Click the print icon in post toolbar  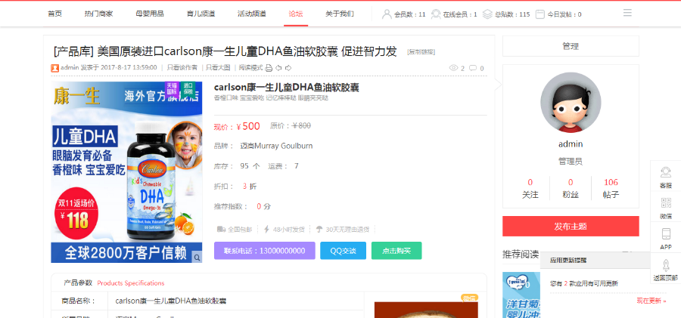point(269,68)
